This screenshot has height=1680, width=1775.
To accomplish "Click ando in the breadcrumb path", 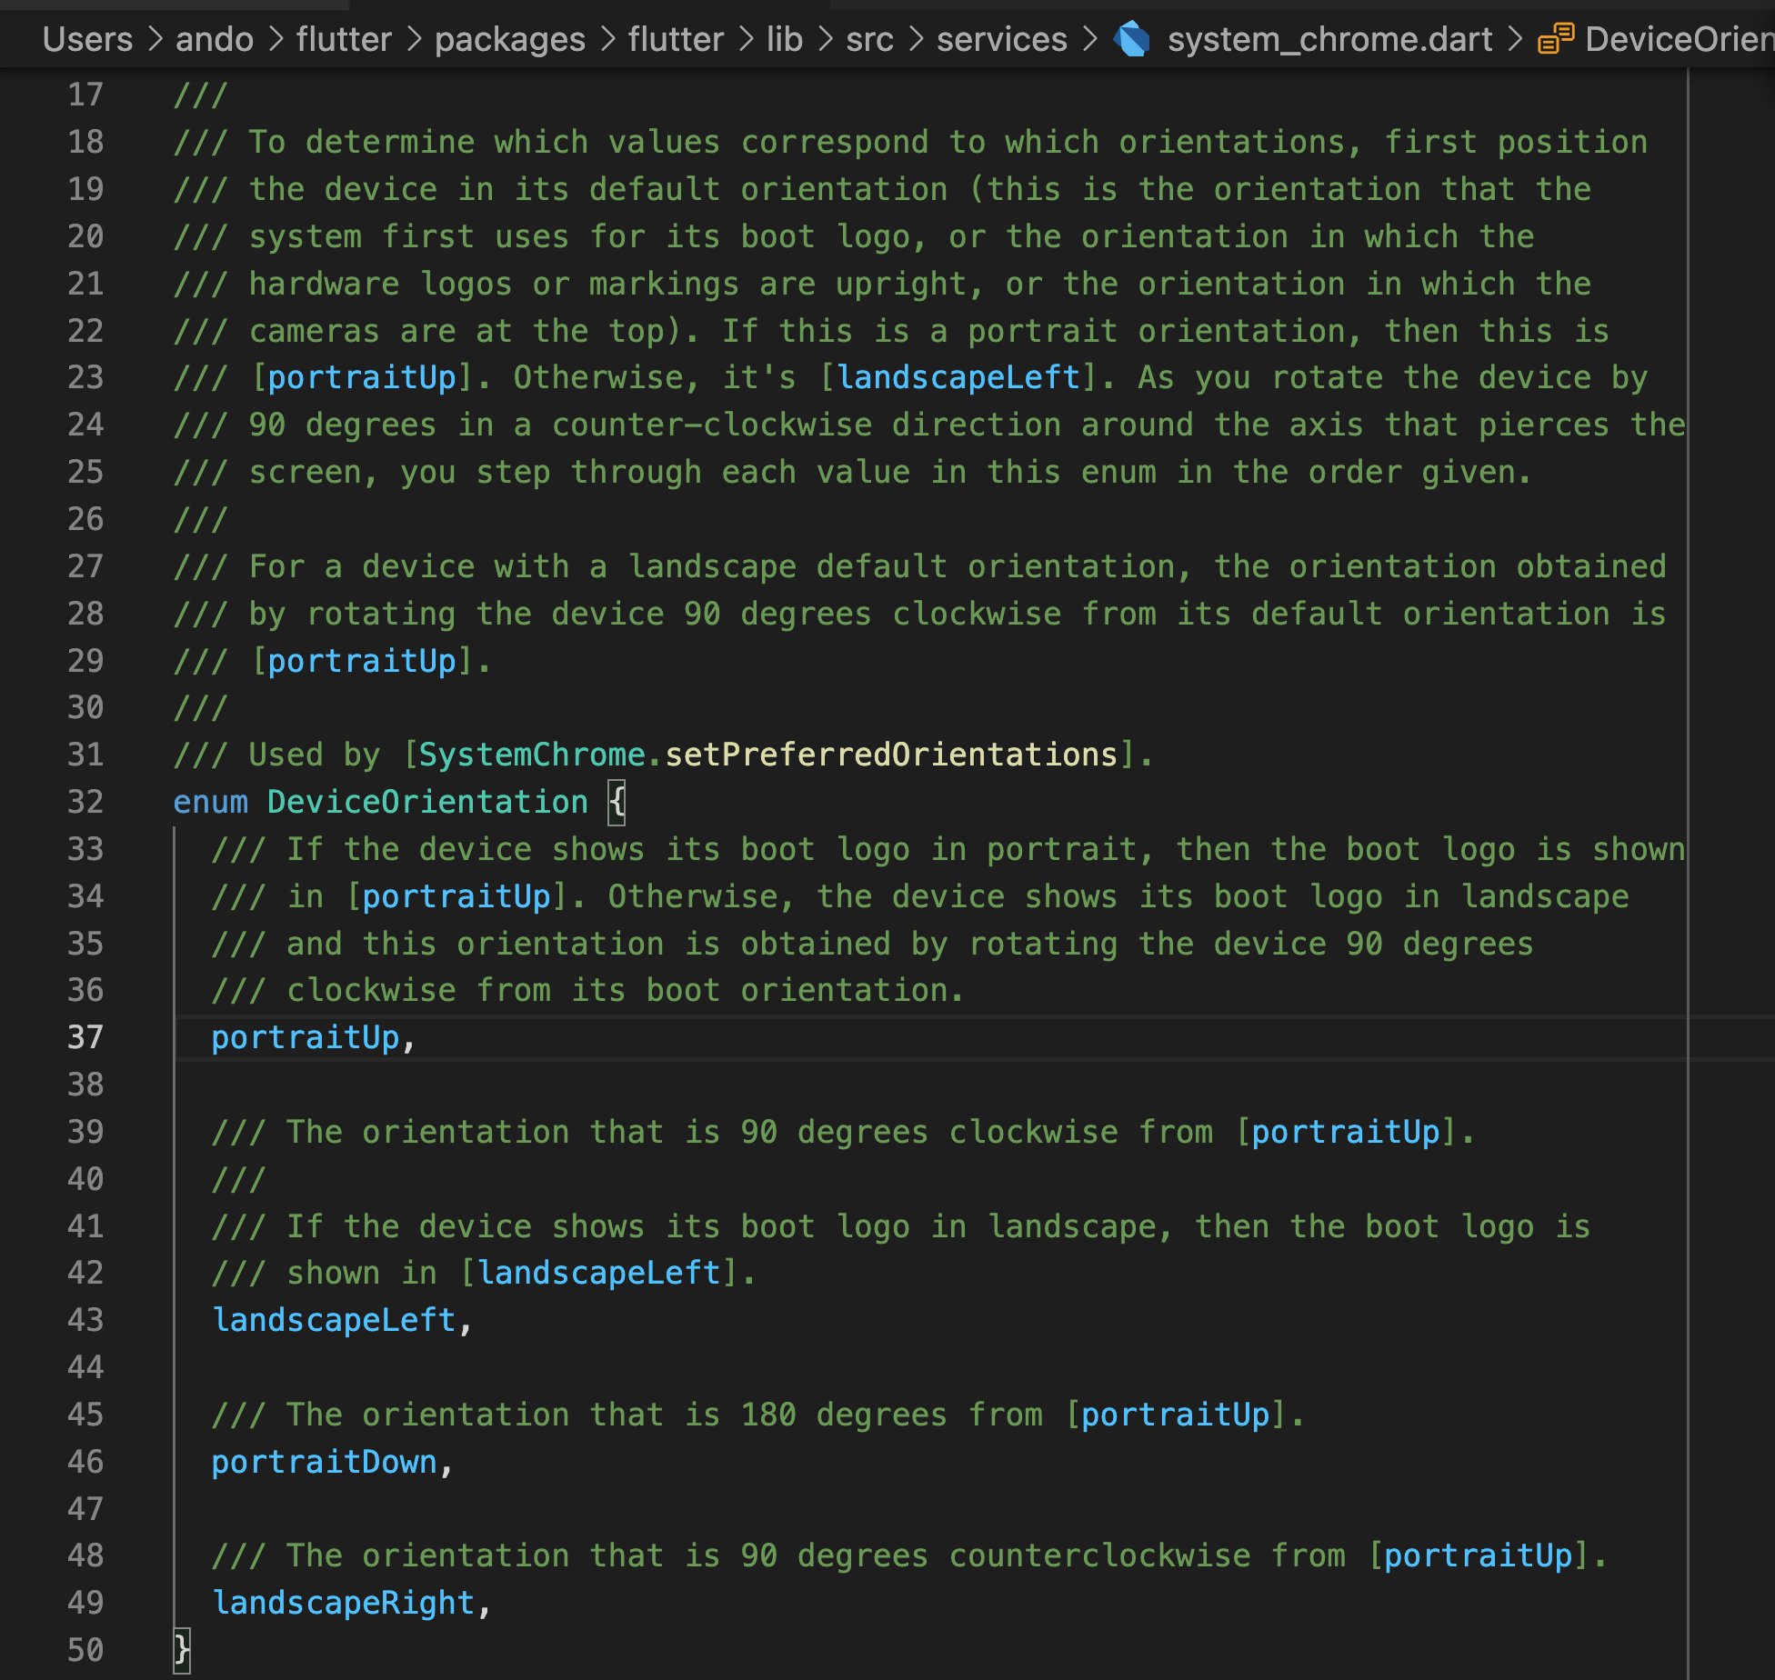I will click(x=214, y=39).
